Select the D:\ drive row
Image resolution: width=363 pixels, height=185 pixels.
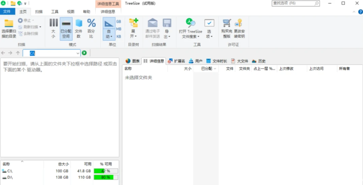pyautogui.click(x=60, y=177)
